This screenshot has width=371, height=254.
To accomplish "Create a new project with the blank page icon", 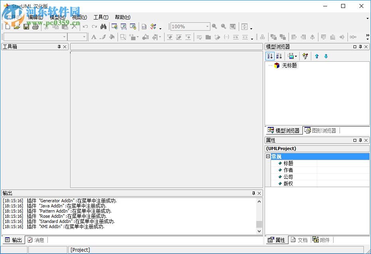I will point(8,26).
